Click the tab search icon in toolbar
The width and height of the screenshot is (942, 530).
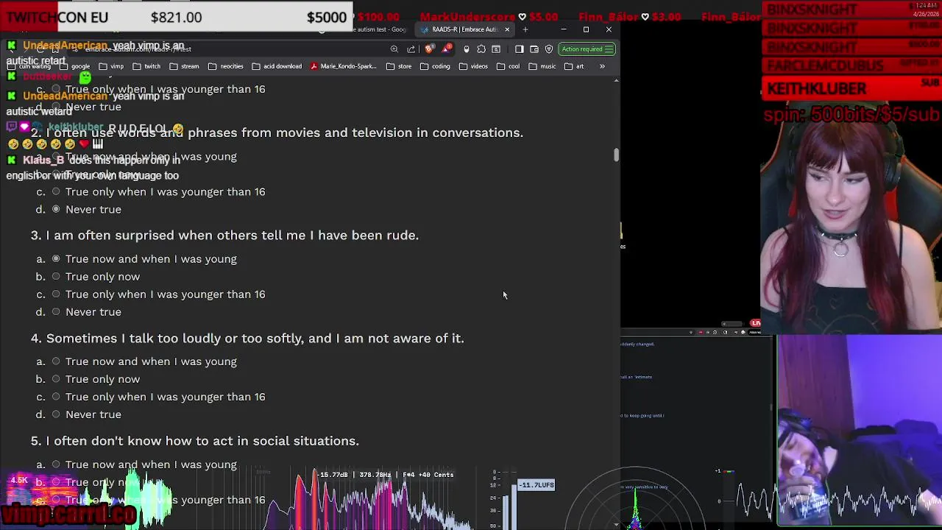pyautogui.click(x=496, y=49)
